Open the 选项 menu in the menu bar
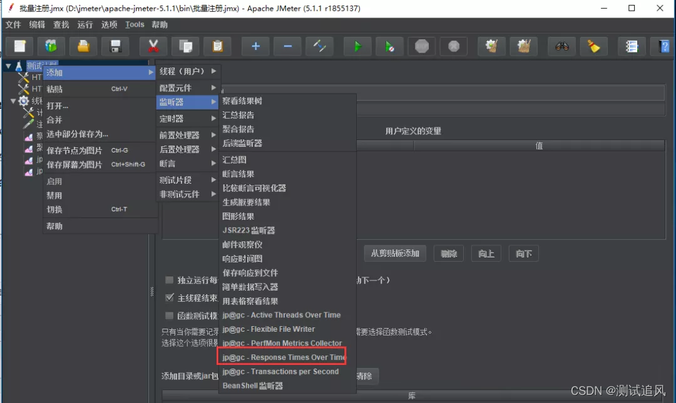Screen dimensions: 676x403 tap(108, 24)
